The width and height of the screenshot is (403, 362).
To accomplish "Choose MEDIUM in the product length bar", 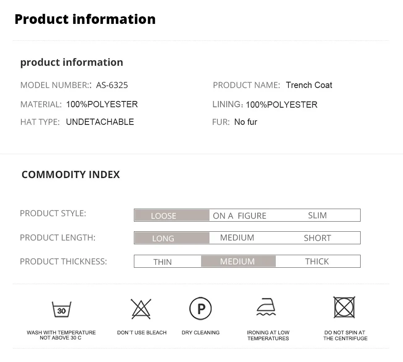I will point(237,238).
